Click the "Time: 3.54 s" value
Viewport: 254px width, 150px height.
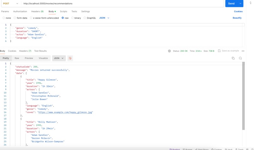(x=195, y=51)
